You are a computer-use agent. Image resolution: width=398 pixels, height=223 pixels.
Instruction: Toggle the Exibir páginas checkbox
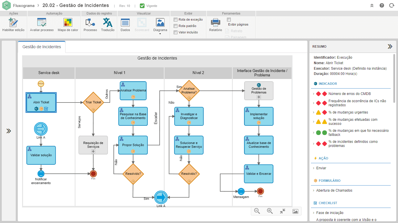229,19
